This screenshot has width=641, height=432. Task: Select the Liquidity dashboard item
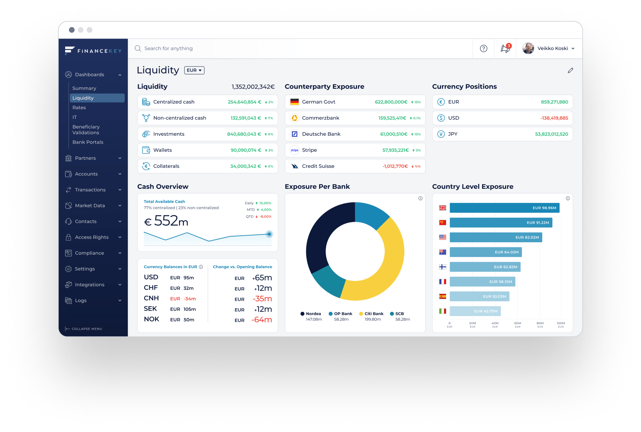tap(97, 98)
